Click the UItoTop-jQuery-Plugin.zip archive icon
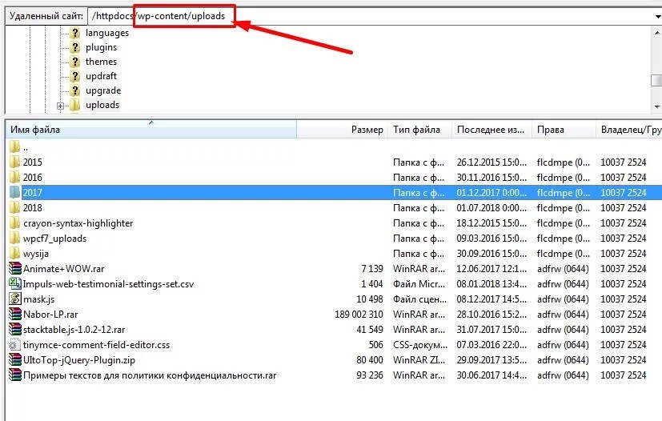 coord(15,360)
